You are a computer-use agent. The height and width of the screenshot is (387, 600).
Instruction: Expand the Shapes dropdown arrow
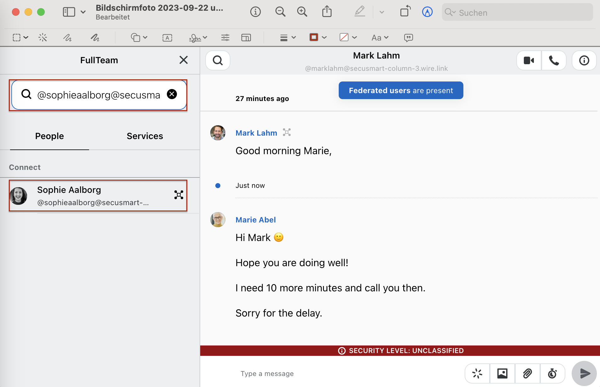point(145,37)
